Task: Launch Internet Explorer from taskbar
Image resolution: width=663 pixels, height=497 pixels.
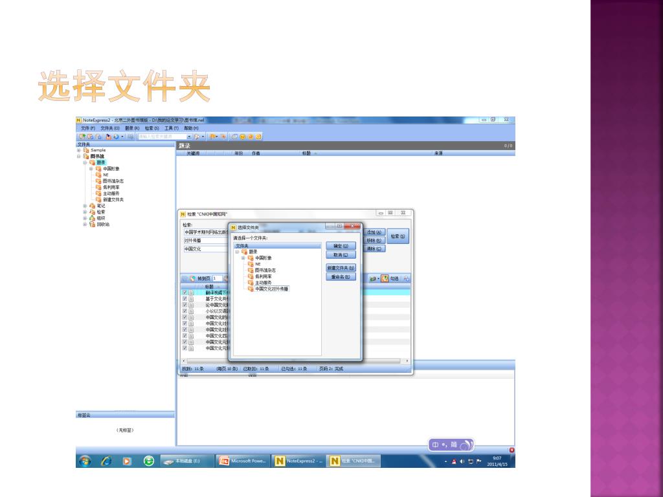Action: [106, 461]
